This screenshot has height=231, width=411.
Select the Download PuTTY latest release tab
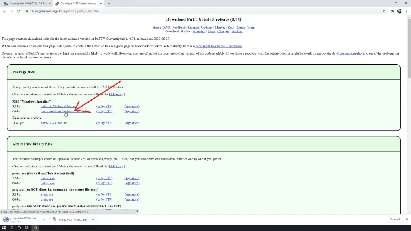(78, 4)
